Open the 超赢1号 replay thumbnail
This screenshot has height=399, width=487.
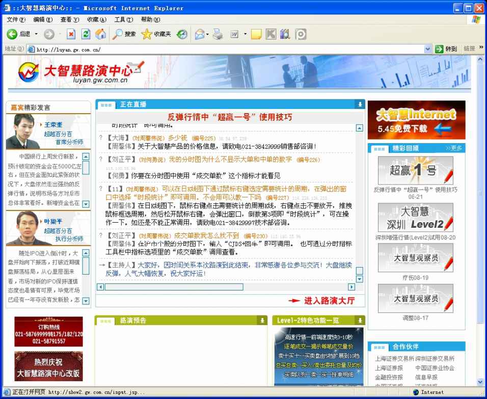coord(416,170)
